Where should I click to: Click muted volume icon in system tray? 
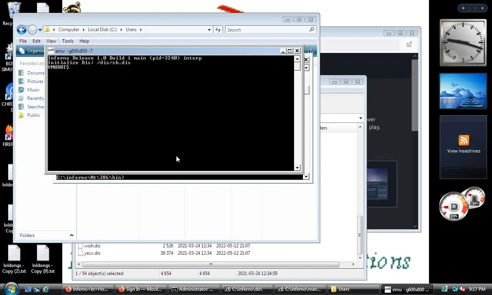click(x=462, y=289)
